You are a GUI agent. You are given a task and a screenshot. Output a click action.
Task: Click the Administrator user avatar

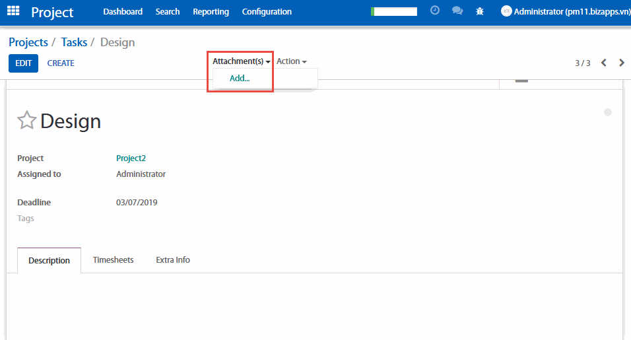point(506,11)
